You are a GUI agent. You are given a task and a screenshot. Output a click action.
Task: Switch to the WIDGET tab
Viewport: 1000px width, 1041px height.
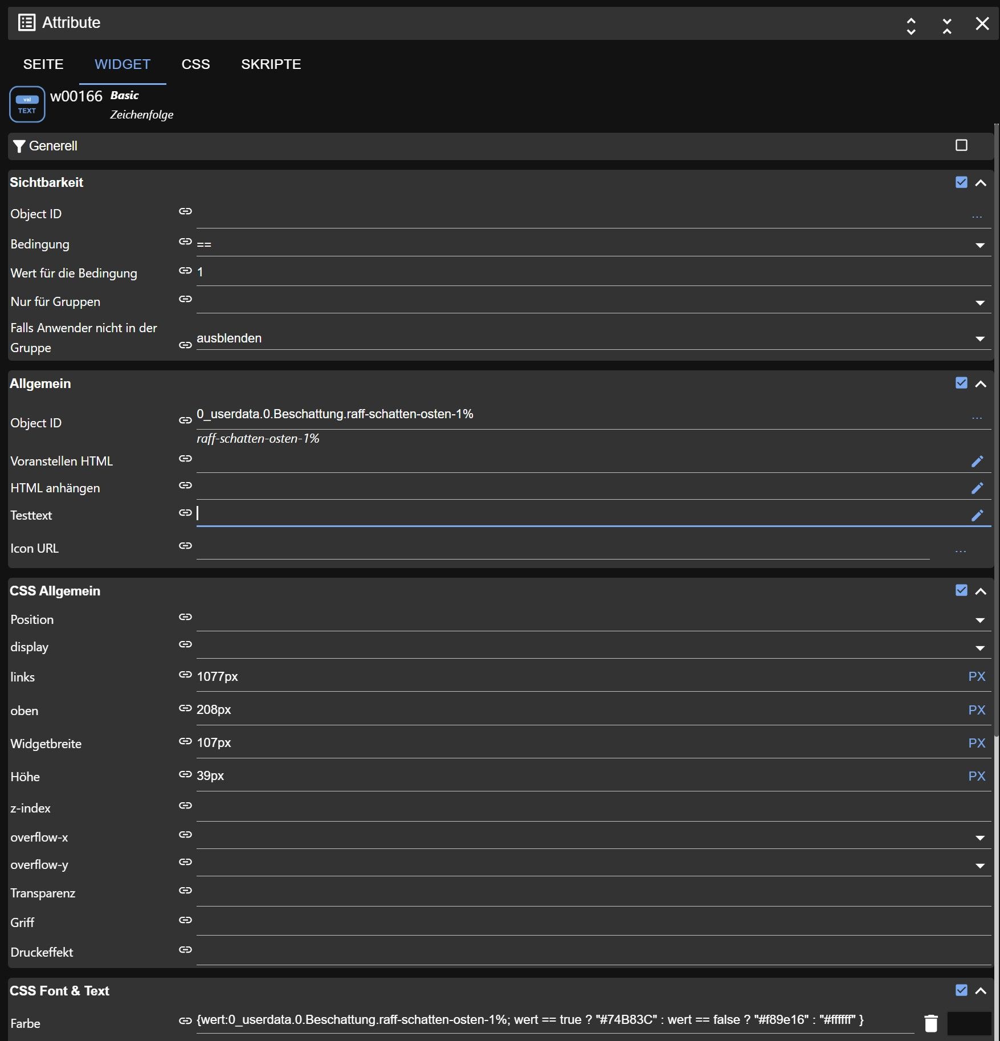coord(123,64)
